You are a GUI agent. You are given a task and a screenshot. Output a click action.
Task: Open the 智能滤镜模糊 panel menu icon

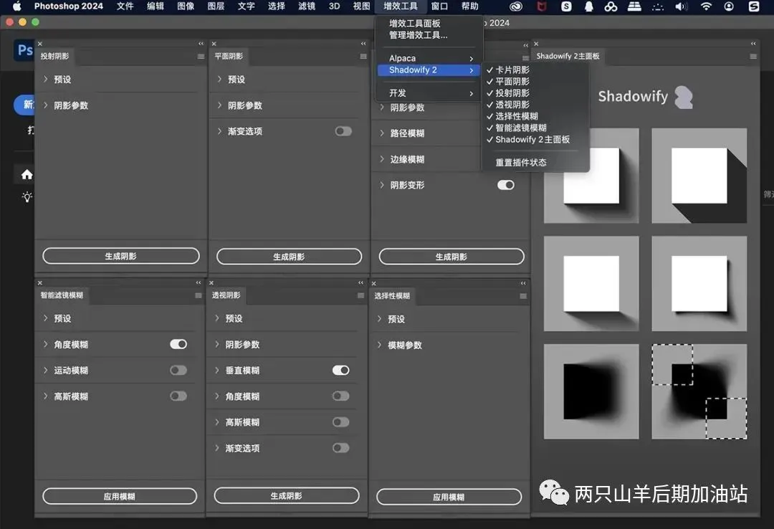pos(199,295)
